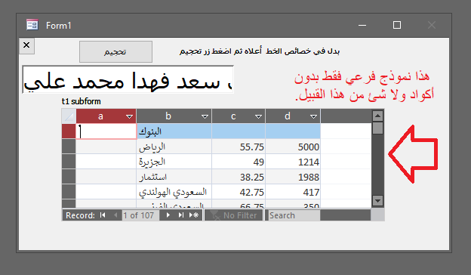Click the large text box with سعد فهدا محمد علي
This screenshot has width=471, height=275.
[128, 79]
